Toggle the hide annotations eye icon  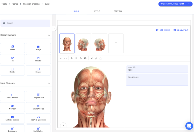[x=85, y=58]
